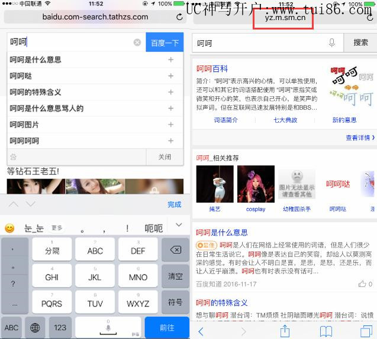Tap the TUV key
This screenshot has height=339, width=377.
(x=95, y=302)
